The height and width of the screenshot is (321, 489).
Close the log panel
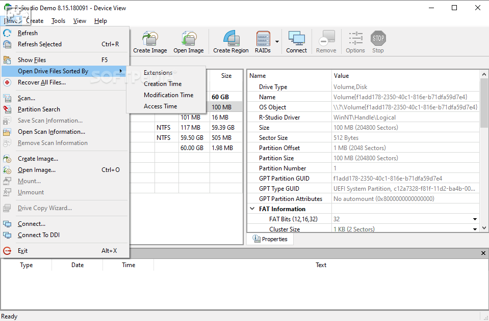point(483,253)
